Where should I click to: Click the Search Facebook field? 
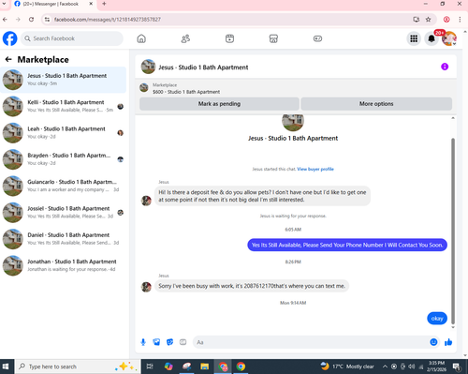click(72, 38)
